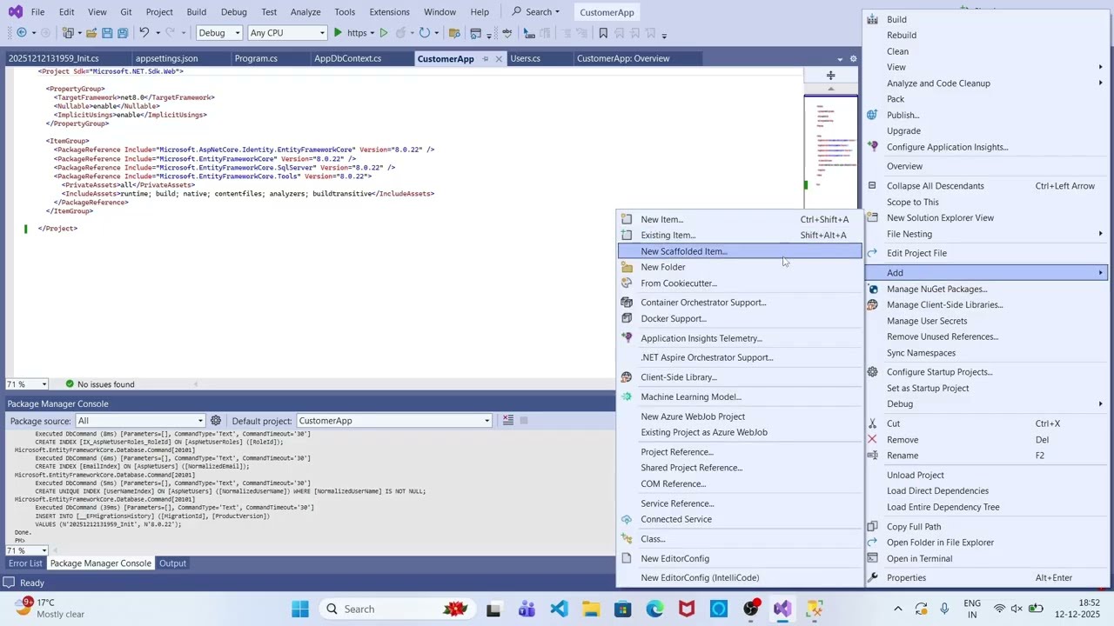Image resolution: width=1114 pixels, height=626 pixels.
Task: Click Undo arrow in toolbar
Action: click(x=144, y=33)
